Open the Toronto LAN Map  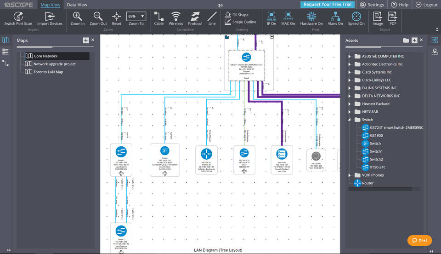(x=48, y=72)
